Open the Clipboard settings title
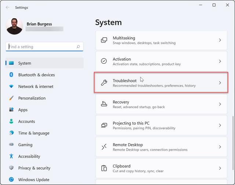Image resolution: width=235 pixels, height=185 pixels. (122, 166)
